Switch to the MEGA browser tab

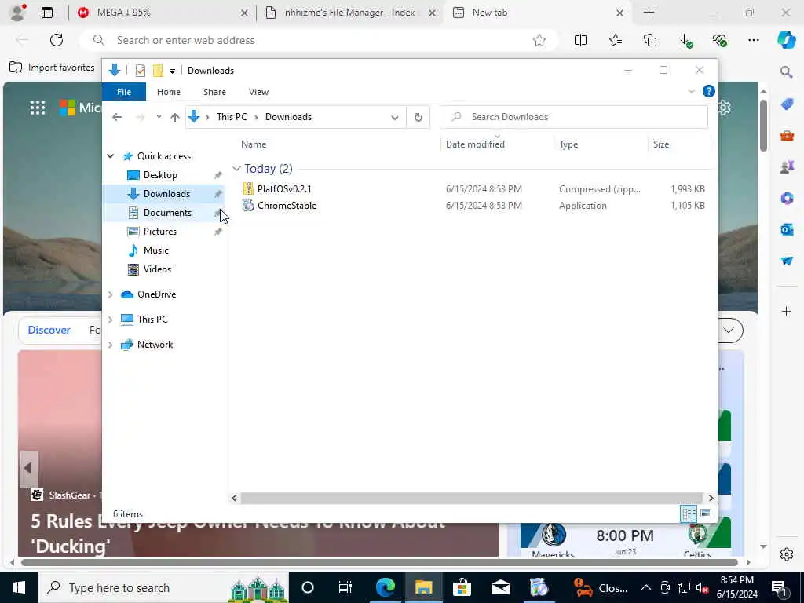tap(160, 13)
